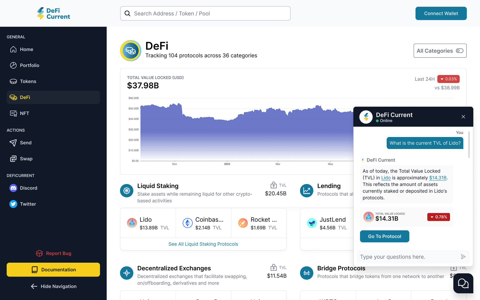
Task: Open the JustLend protocol icon
Action: coord(312,223)
